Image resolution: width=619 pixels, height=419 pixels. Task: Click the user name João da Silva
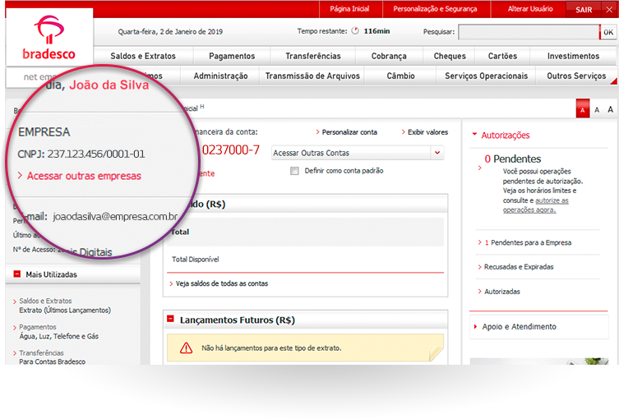pos(109,85)
